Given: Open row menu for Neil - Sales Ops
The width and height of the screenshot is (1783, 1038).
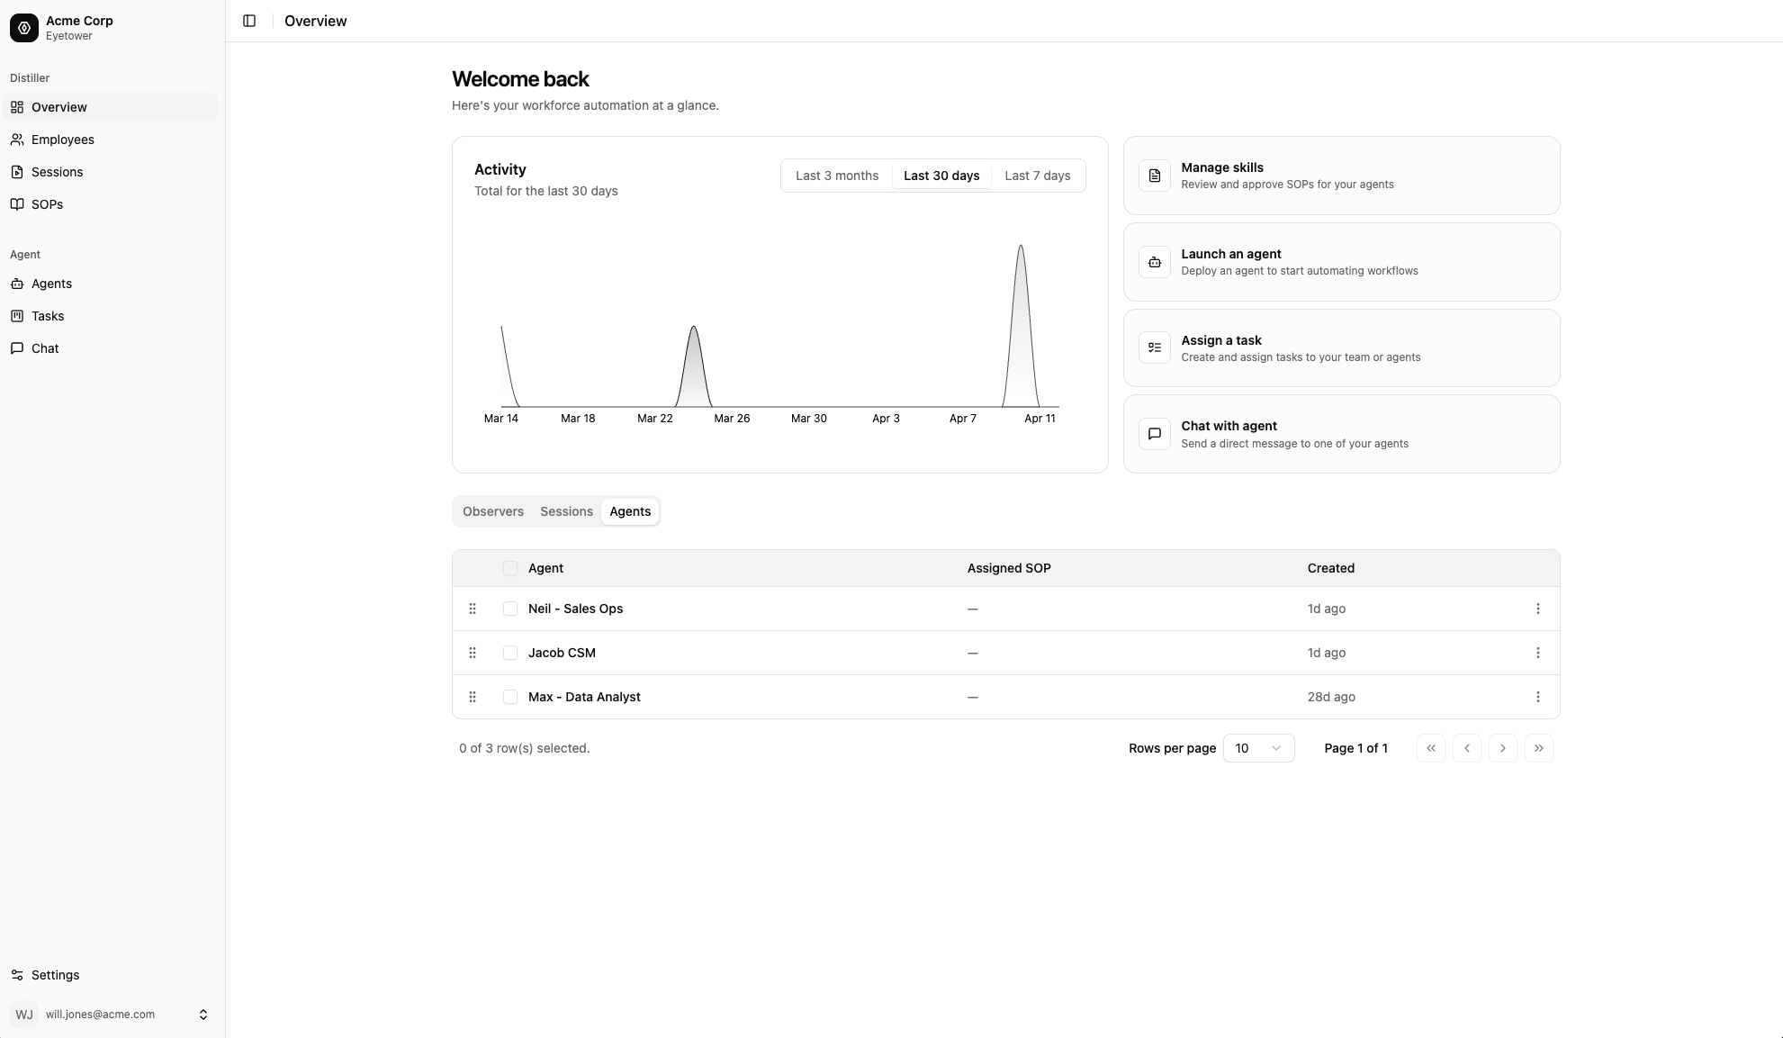Looking at the screenshot, I should click(1537, 609).
